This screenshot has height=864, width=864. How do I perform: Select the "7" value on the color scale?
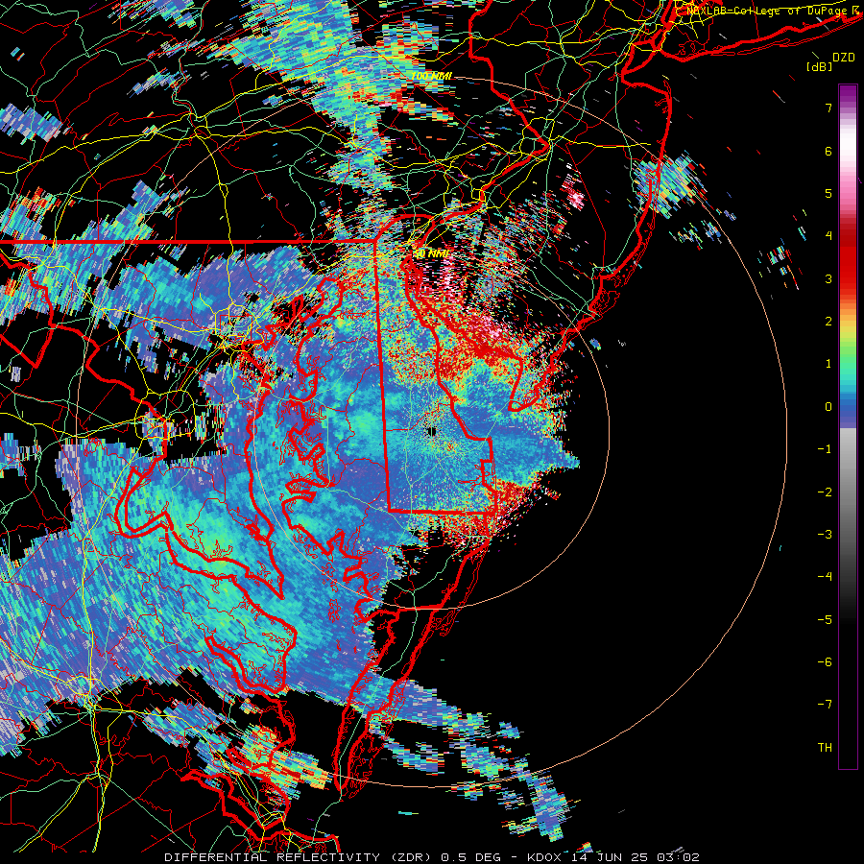point(828,108)
